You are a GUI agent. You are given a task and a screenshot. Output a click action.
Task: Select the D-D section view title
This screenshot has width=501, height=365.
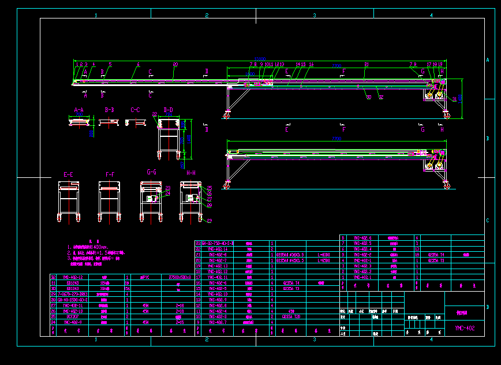[x=169, y=110]
